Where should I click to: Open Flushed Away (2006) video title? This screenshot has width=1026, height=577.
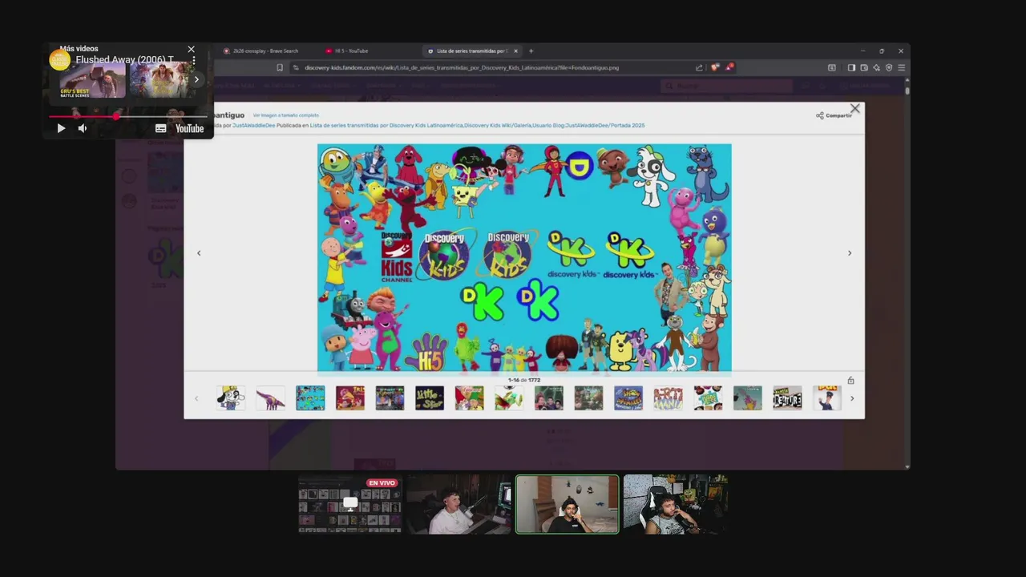coord(124,60)
